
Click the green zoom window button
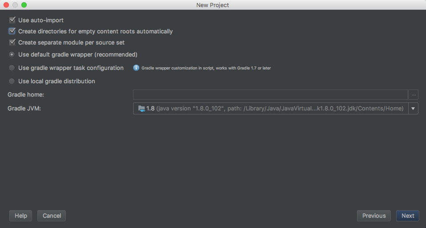point(24,5)
